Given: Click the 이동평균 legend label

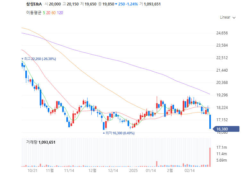Looking at the screenshot, I should pyautogui.click(x=34, y=13).
